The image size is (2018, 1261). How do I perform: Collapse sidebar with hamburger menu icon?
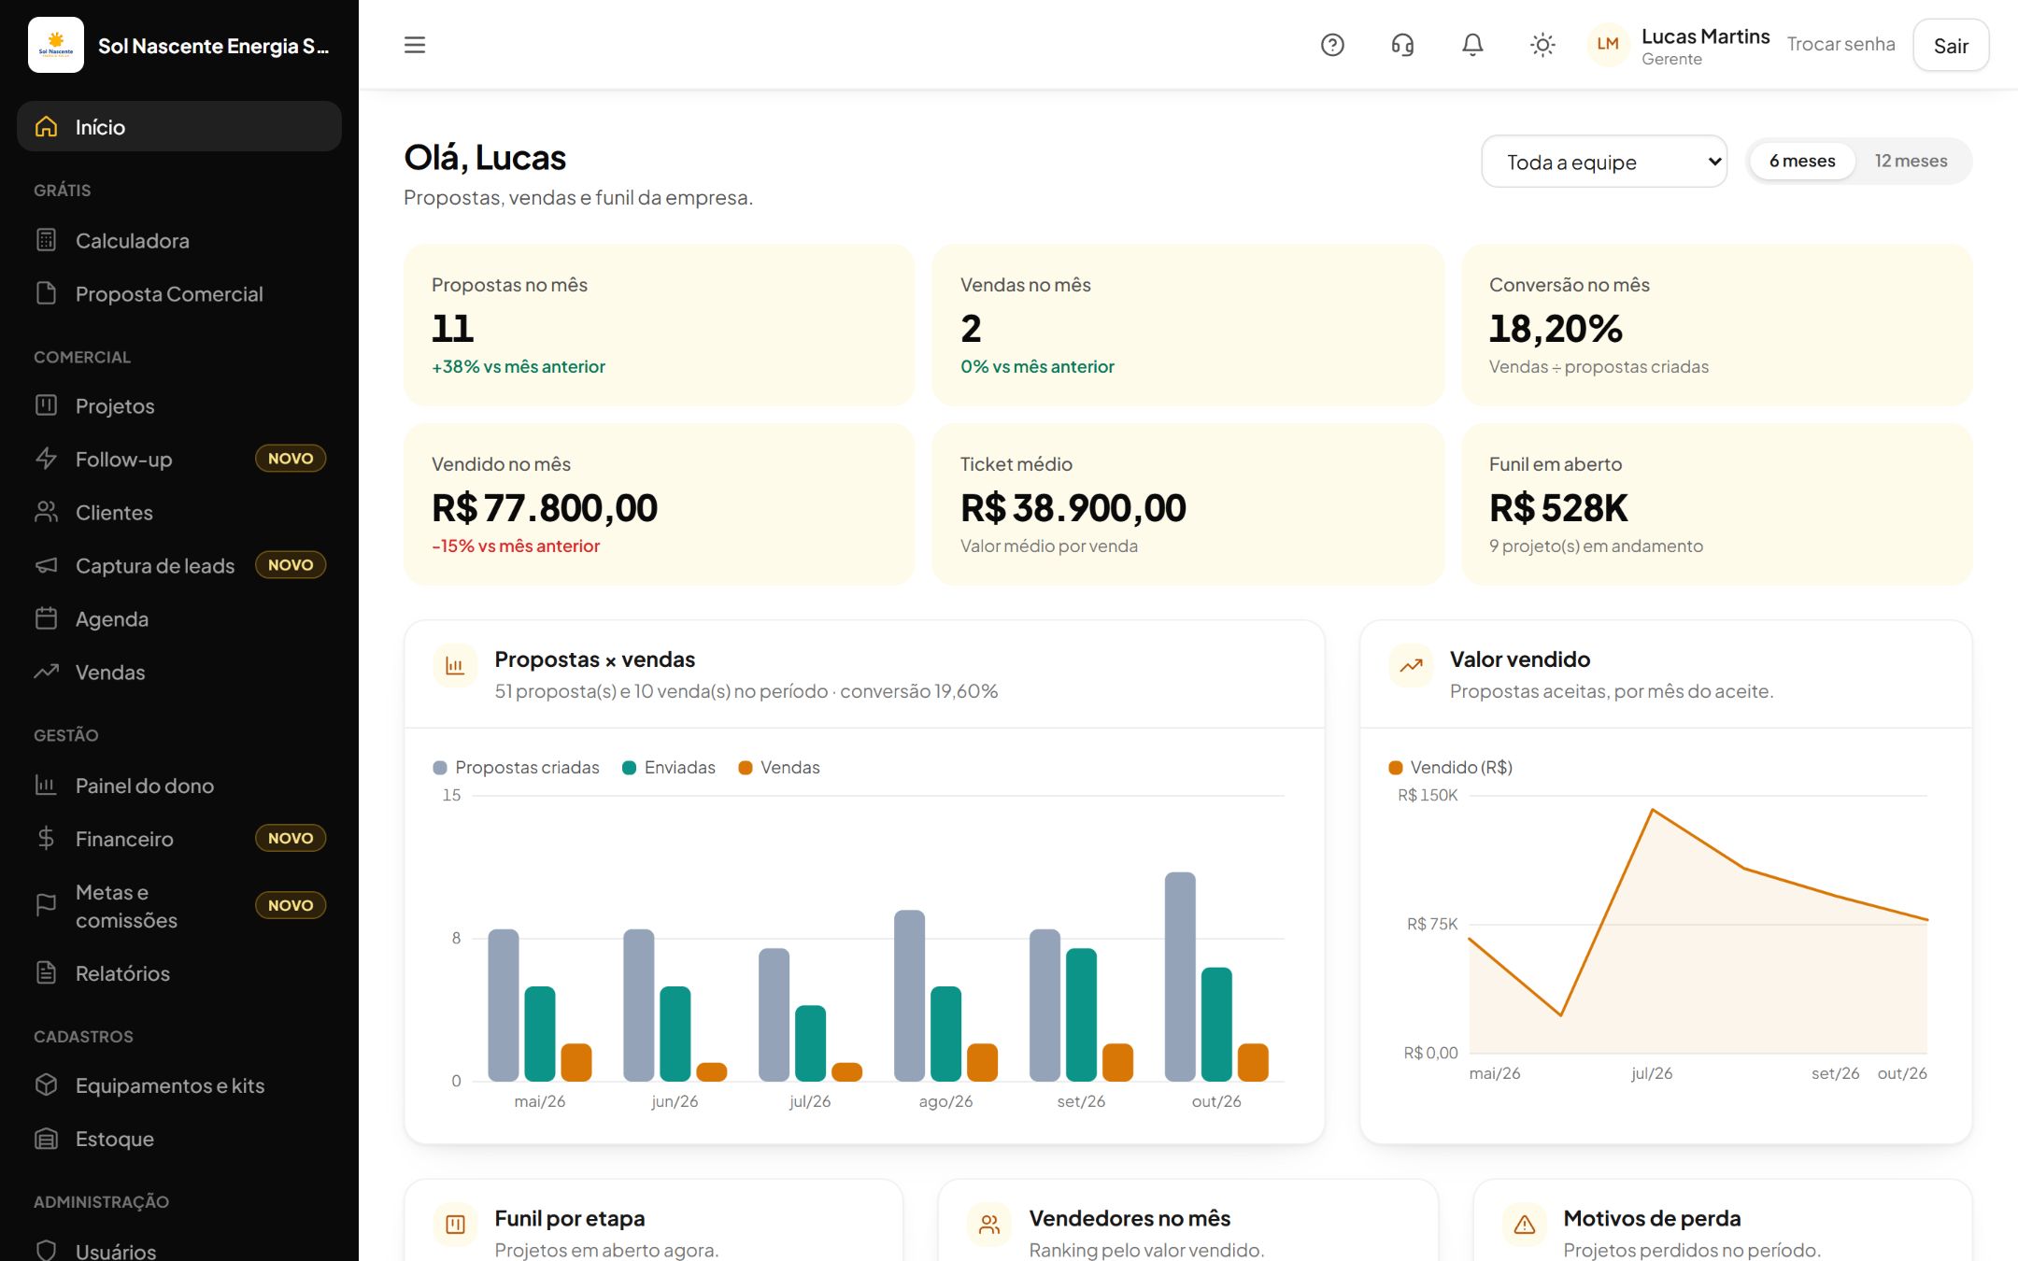pos(415,45)
